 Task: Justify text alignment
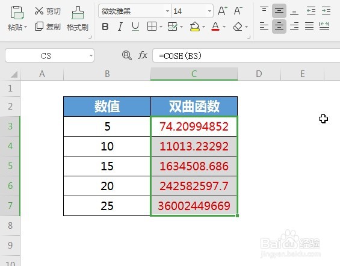click(309, 26)
